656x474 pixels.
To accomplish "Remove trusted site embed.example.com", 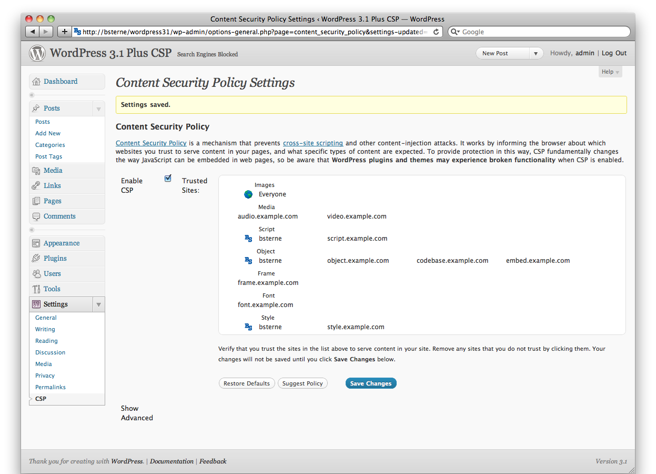I will 538,261.
